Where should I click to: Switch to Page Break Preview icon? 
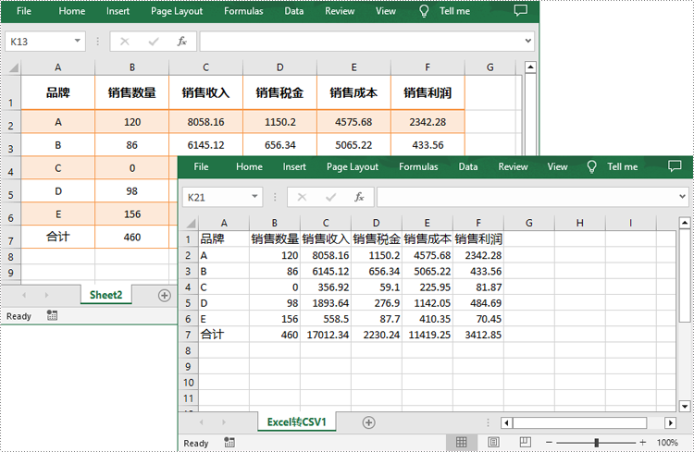[x=525, y=442]
